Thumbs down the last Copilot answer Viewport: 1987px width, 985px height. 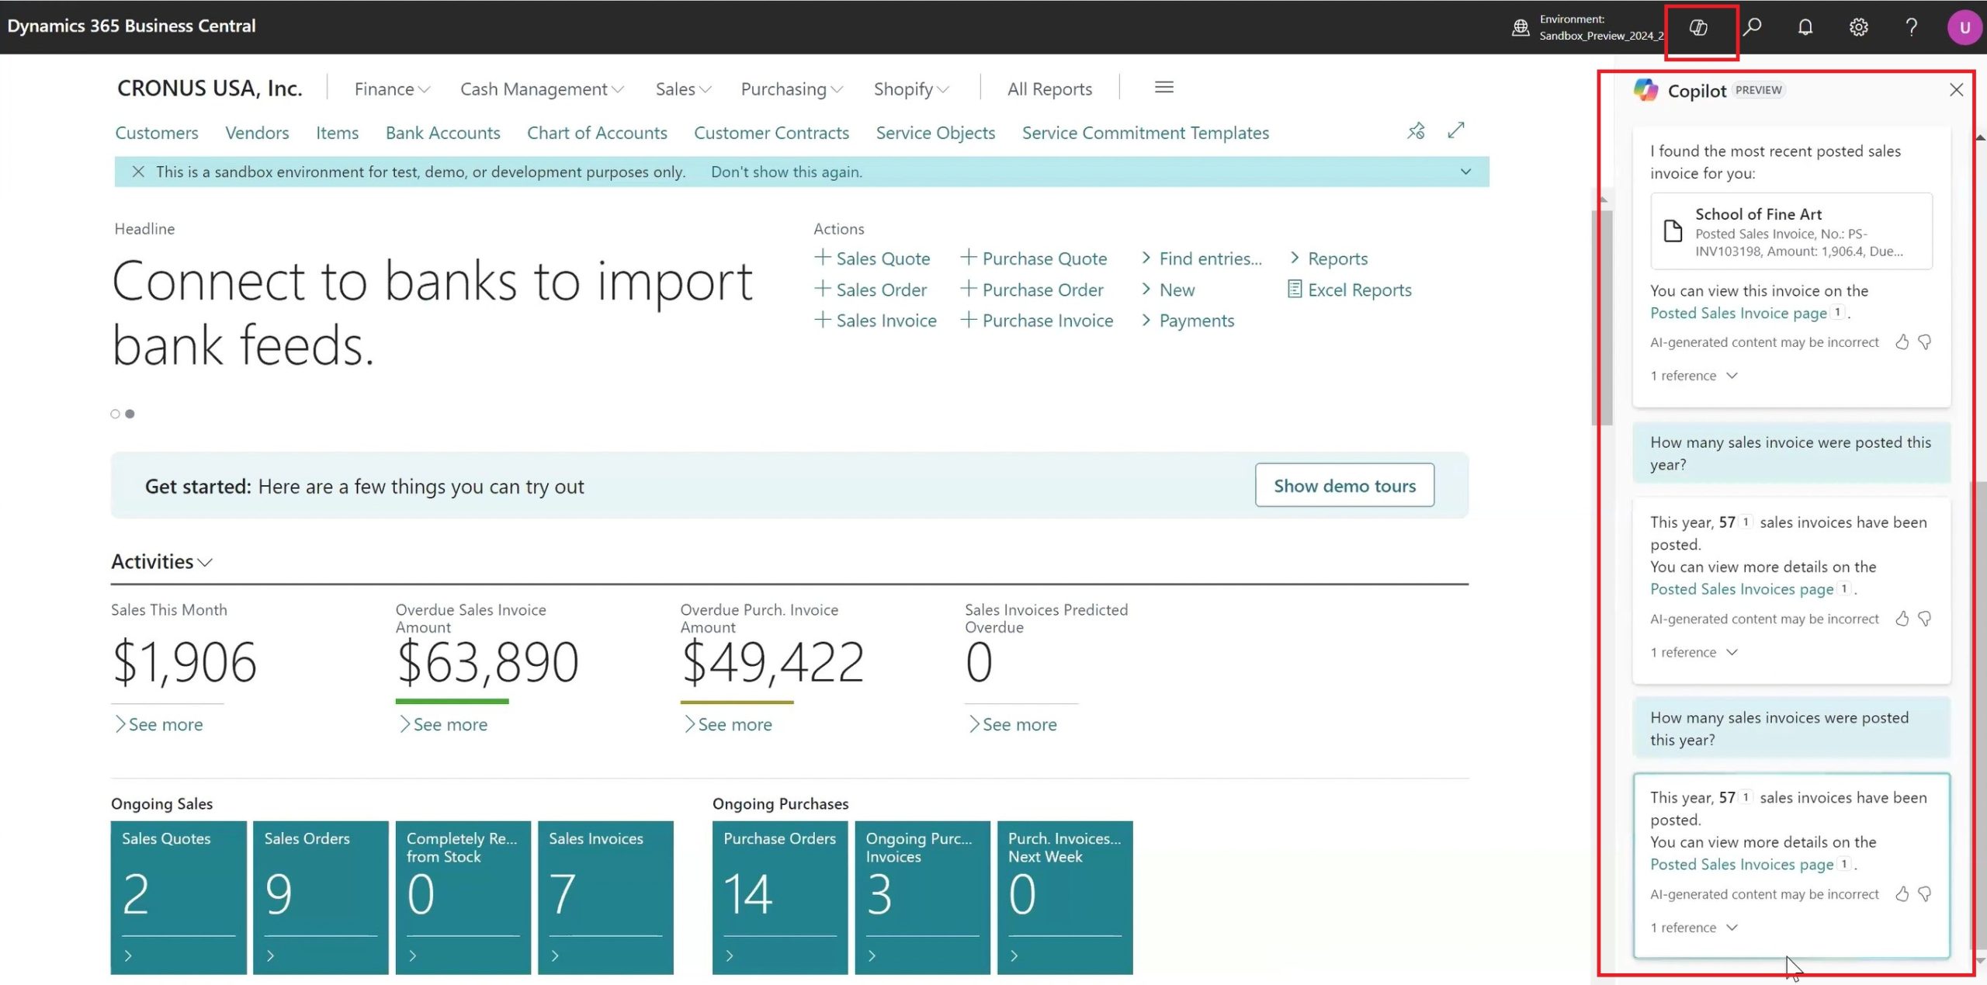[1924, 894]
